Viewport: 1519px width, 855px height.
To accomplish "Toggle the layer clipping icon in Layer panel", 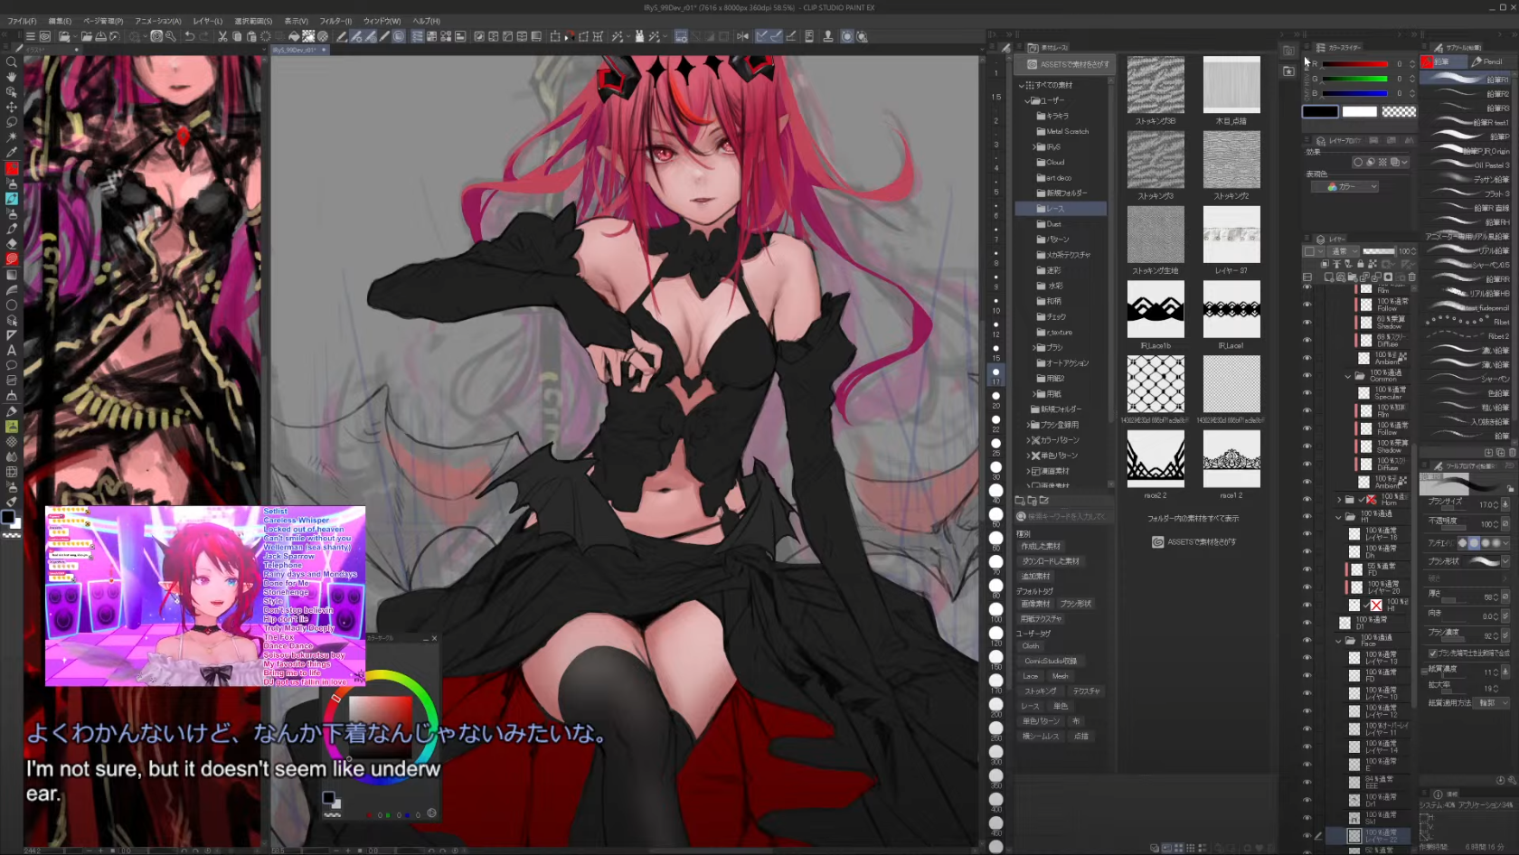I will 1326,264.
